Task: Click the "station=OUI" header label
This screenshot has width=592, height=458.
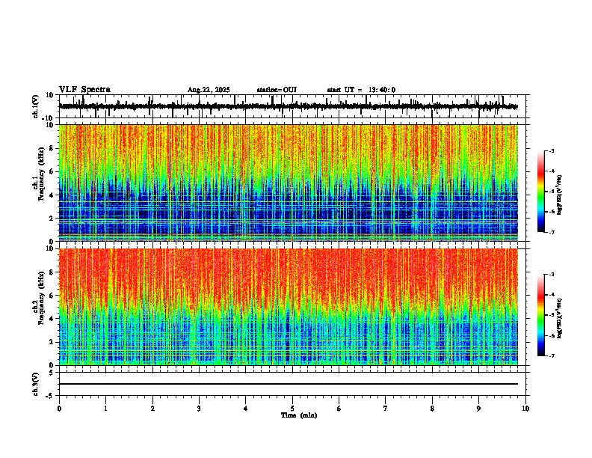Action: tap(277, 90)
